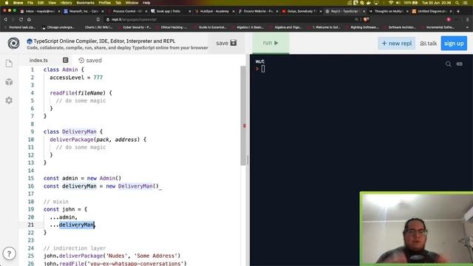Click 'const admin = new Admin()' line
Screen dimensions: 473x266
(x=82, y=178)
